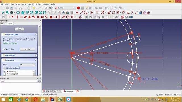Toggle Hide Internal Alignment checkbox

4,68
